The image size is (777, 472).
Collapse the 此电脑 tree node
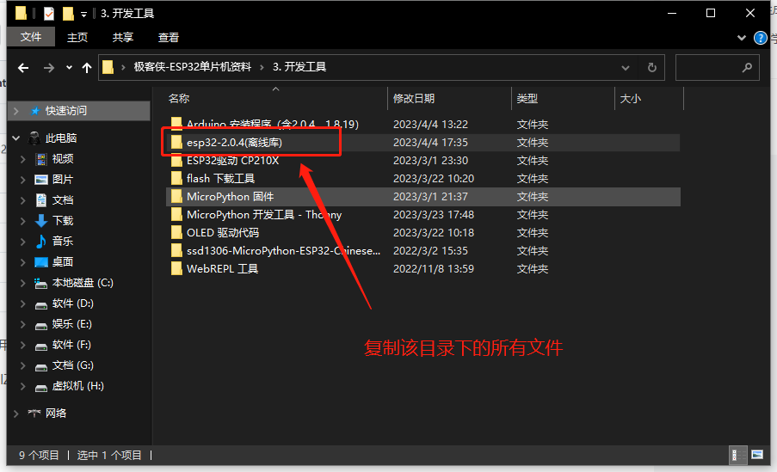tap(15, 138)
